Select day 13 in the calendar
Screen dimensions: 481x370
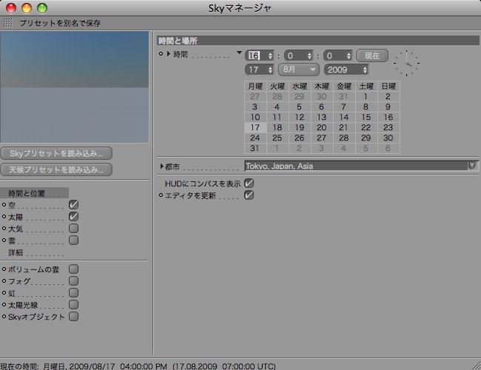(x=321, y=117)
